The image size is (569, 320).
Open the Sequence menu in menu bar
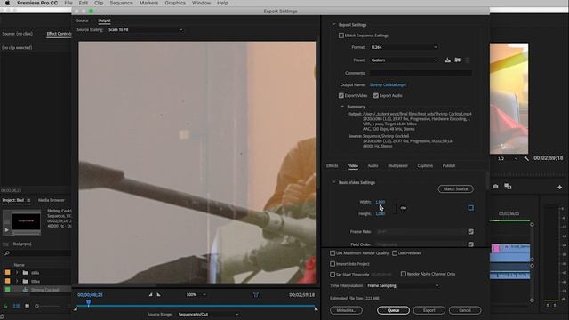[x=121, y=3]
